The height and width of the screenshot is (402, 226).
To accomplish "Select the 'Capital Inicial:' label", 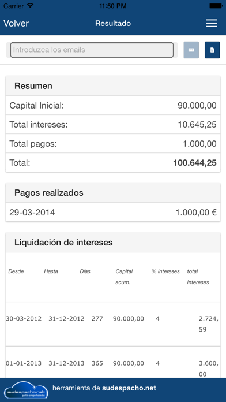I will (x=36, y=105).
